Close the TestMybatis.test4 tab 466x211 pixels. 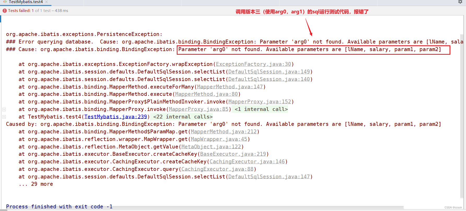(x=46, y=2)
